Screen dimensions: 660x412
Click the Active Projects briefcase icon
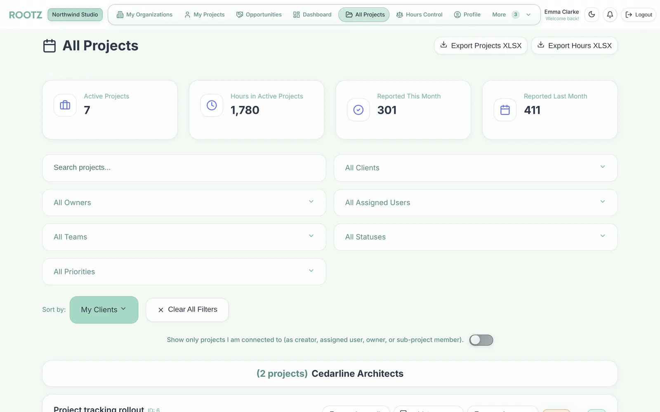(65, 105)
